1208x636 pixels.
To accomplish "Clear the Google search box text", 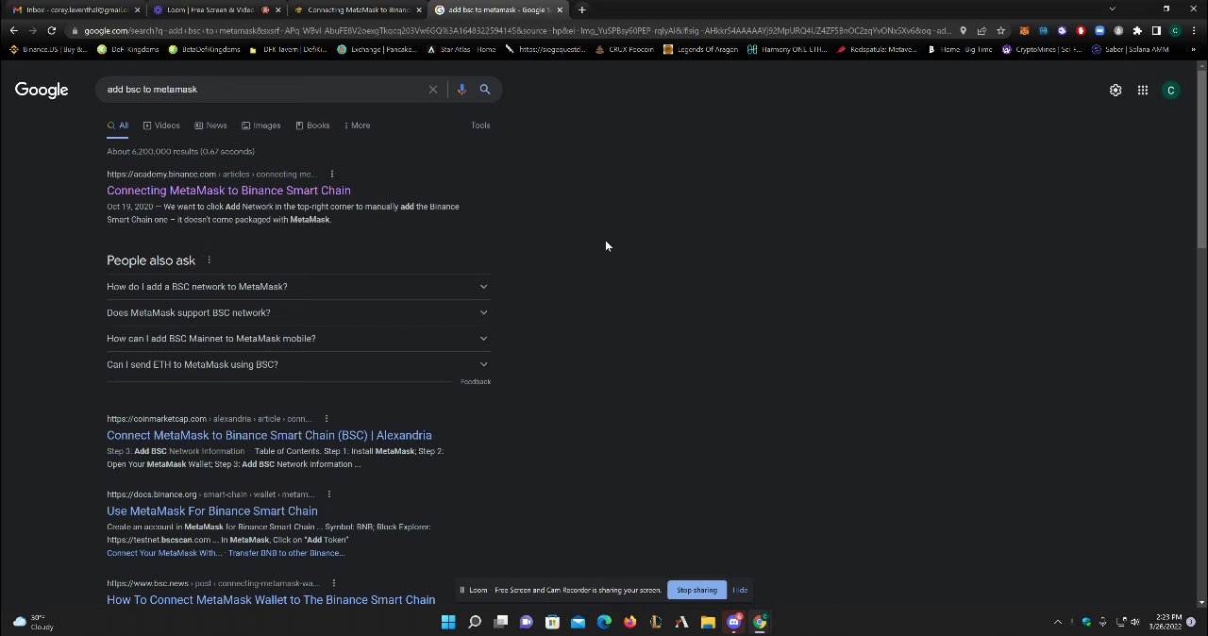I will (433, 90).
